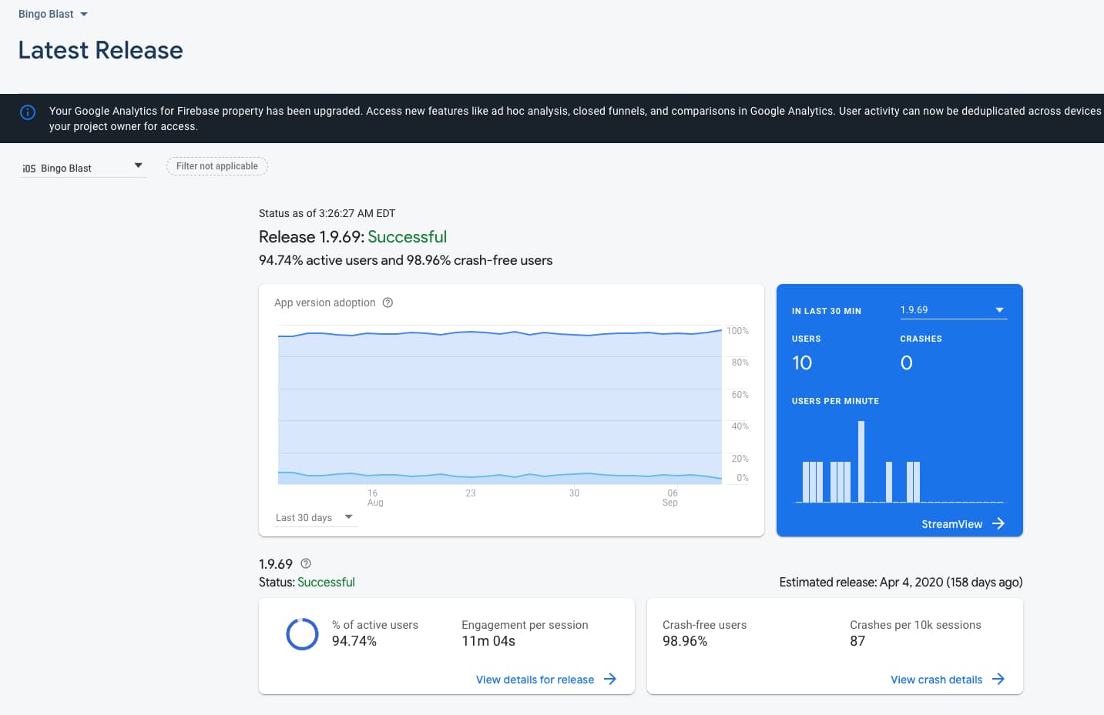Click the active users donut chart

[302, 634]
